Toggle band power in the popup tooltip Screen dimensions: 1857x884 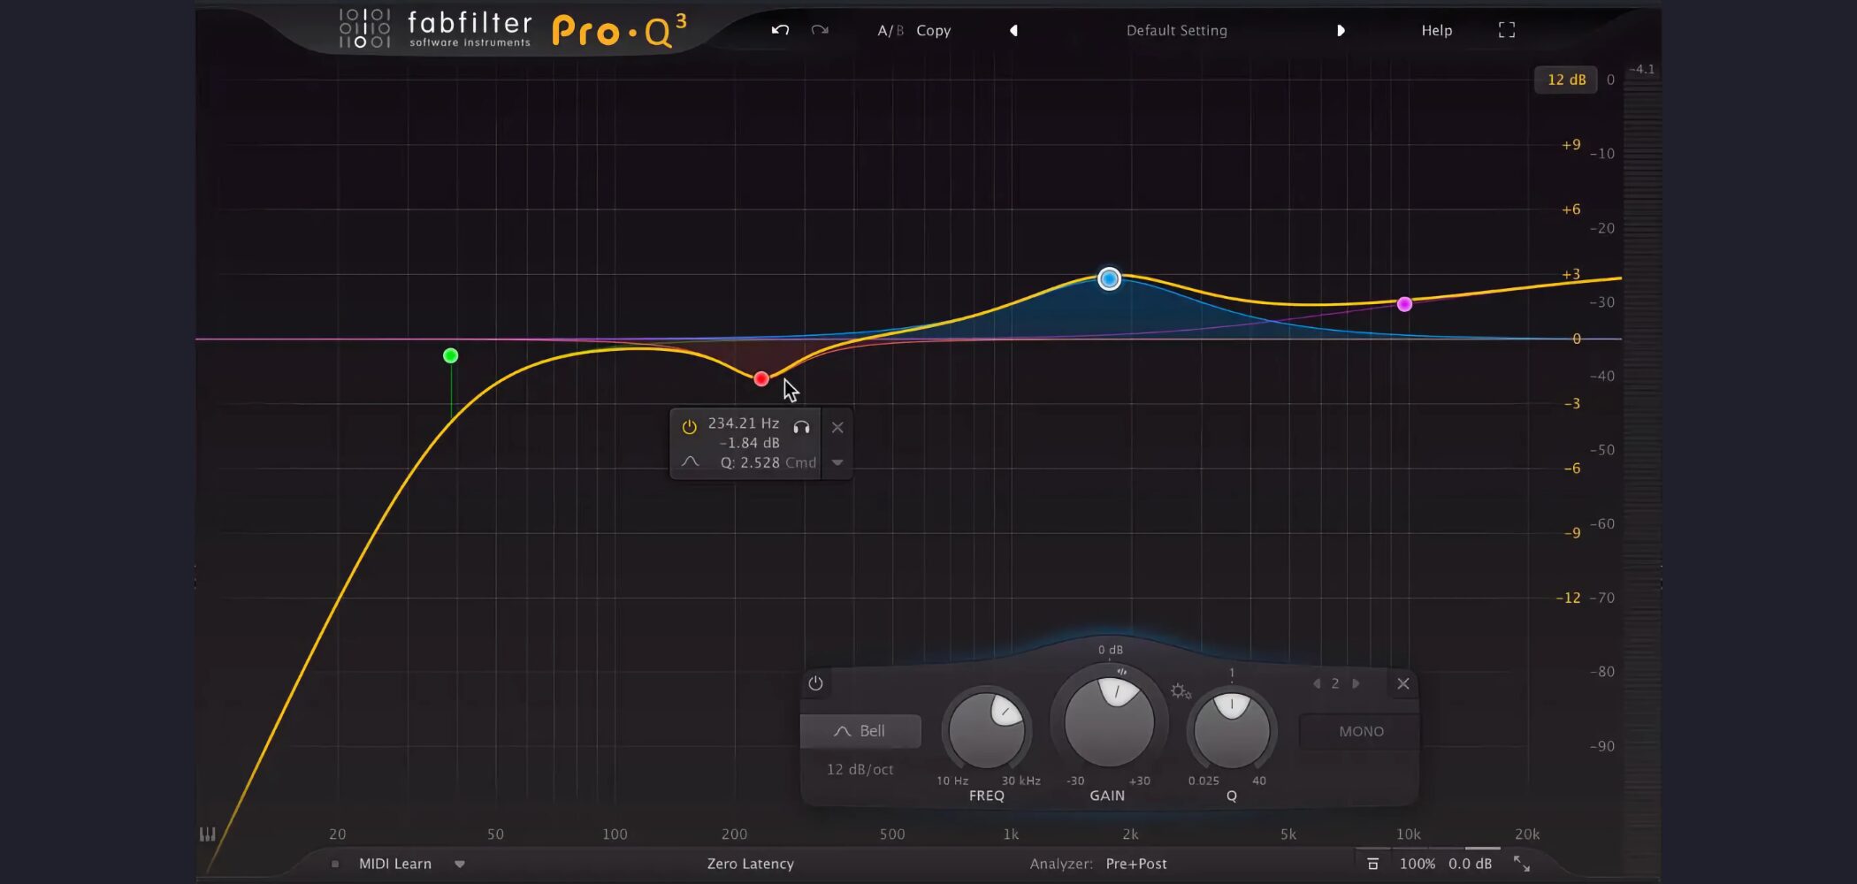[x=689, y=427]
